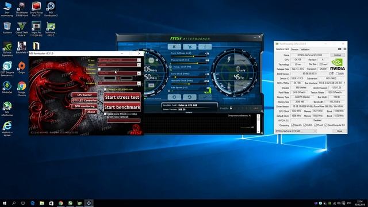Open MediaGet desktop icon
Image resolution: width=368 pixels, height=207 pixels.
7,87
